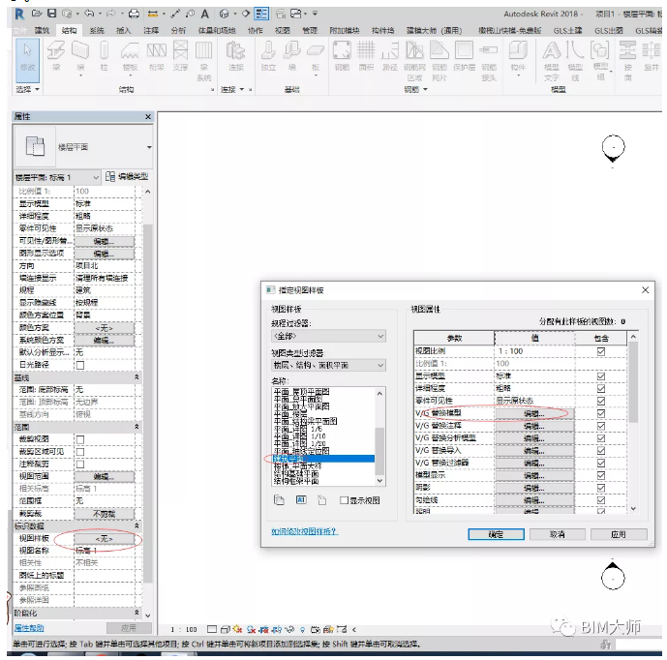Open the 属性帮助 link in Properties
The width and height of the screenshot is (667, 660).
[x=29, y=628]
